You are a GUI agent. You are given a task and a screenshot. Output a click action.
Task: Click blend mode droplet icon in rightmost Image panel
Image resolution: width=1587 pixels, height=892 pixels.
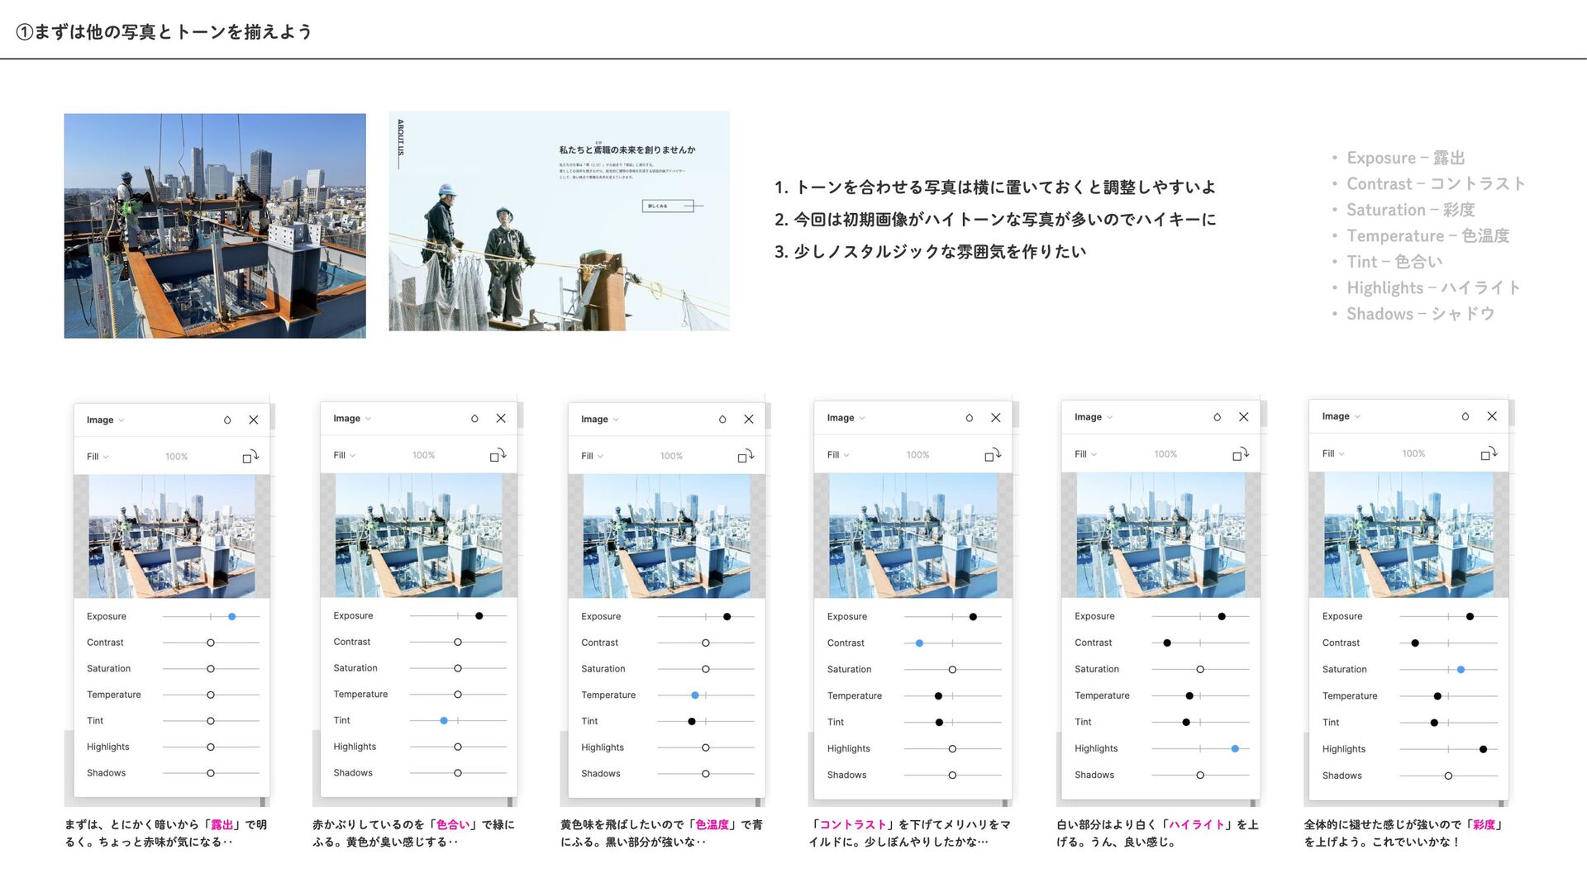point(1465,416)
